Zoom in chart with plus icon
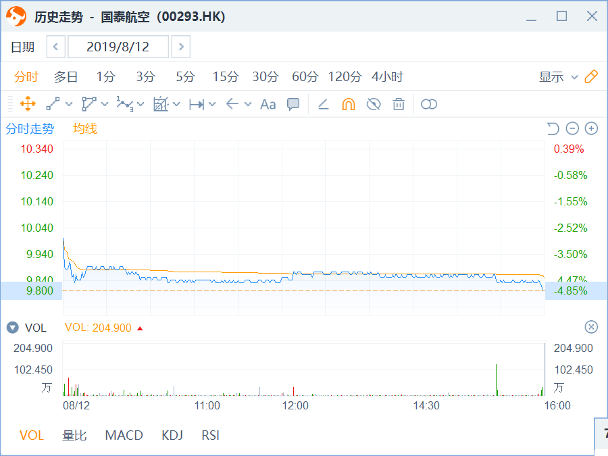Viewport: 608px width, 456px height. coord(591,128)
